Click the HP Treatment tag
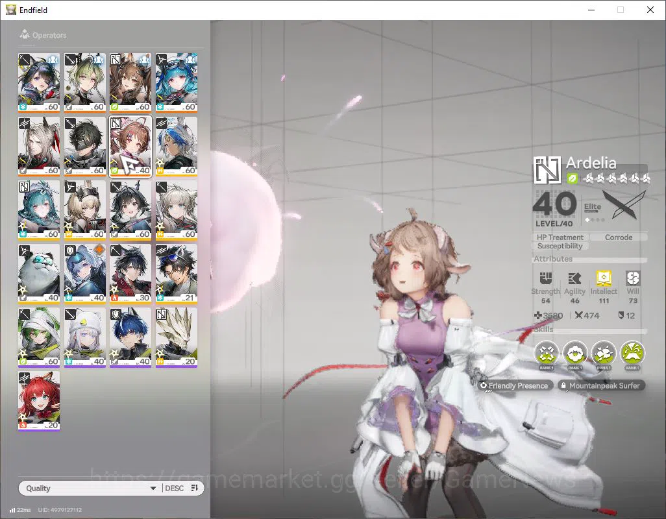 pos(560,237)
